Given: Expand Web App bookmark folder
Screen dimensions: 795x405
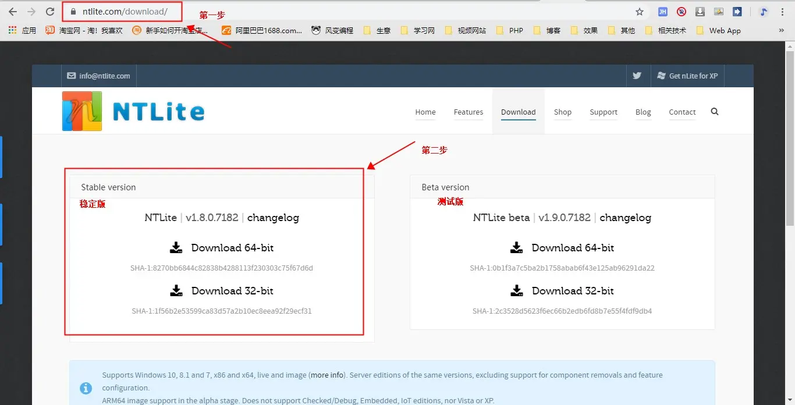Looking at the screenshot, I should [x=718, y=30].
